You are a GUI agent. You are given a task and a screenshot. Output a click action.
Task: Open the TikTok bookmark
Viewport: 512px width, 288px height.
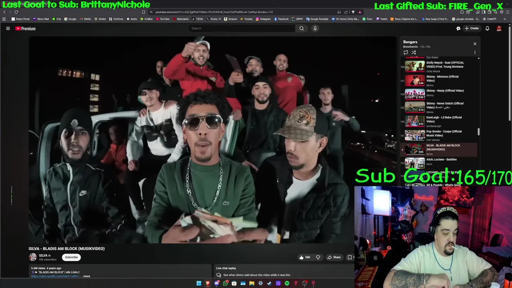click(x=198, y=19)
